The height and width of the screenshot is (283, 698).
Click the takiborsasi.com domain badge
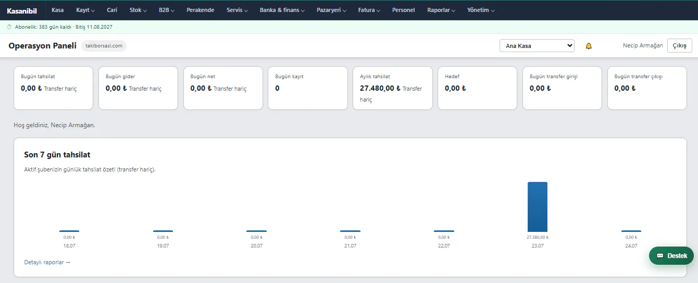[x=104, y=46]
